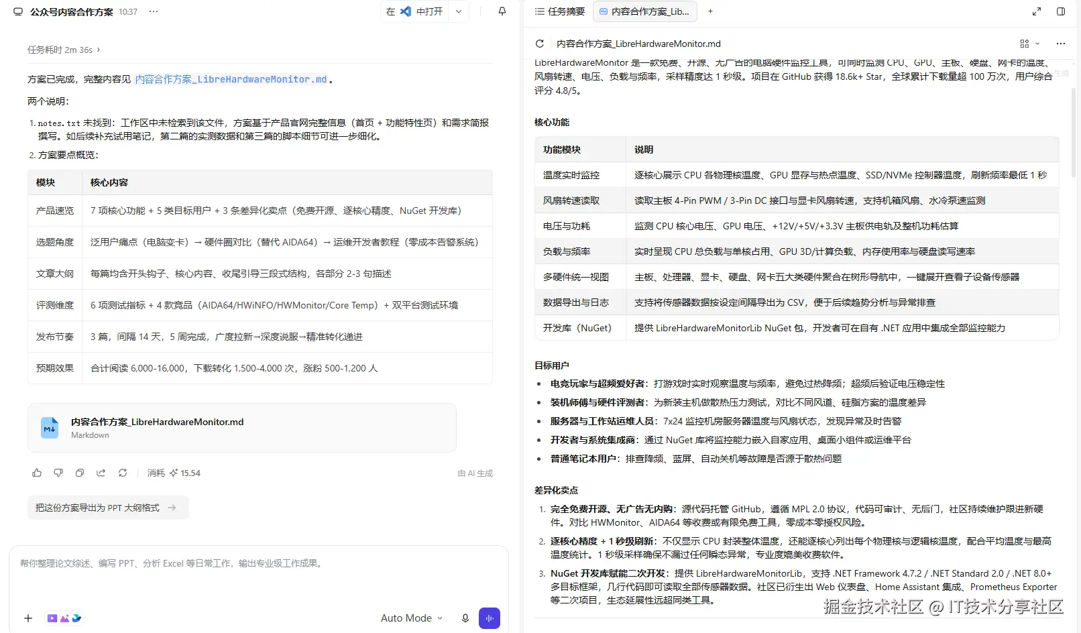Click the 目标用户 heading in the preview
This screenshot has width=1081, height=633.
point(552,365)
